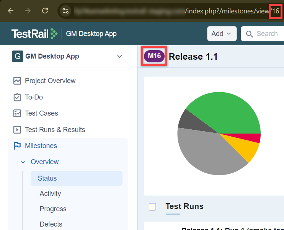Open the Defects view
This screenshot has width=284, height=230.
click(51, 224)
